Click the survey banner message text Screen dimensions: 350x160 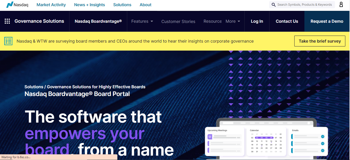point(135,41)
